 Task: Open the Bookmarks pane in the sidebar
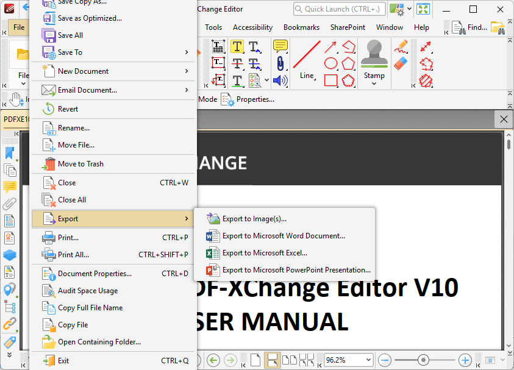coord(10,153)
